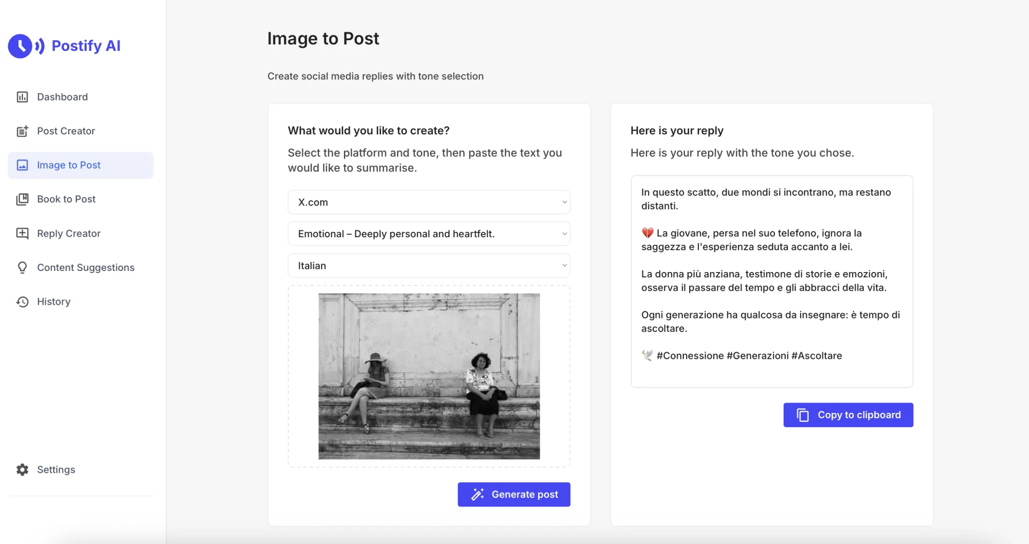Click the Postify AI clock logo
Viewport: 1029px width, 544px height.
tap(20, 46)
